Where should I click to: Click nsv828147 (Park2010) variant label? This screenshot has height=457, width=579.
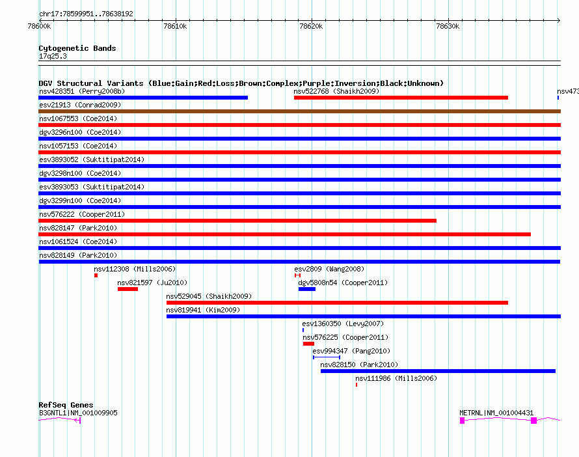pyautogui.click(x=78, y=228)
